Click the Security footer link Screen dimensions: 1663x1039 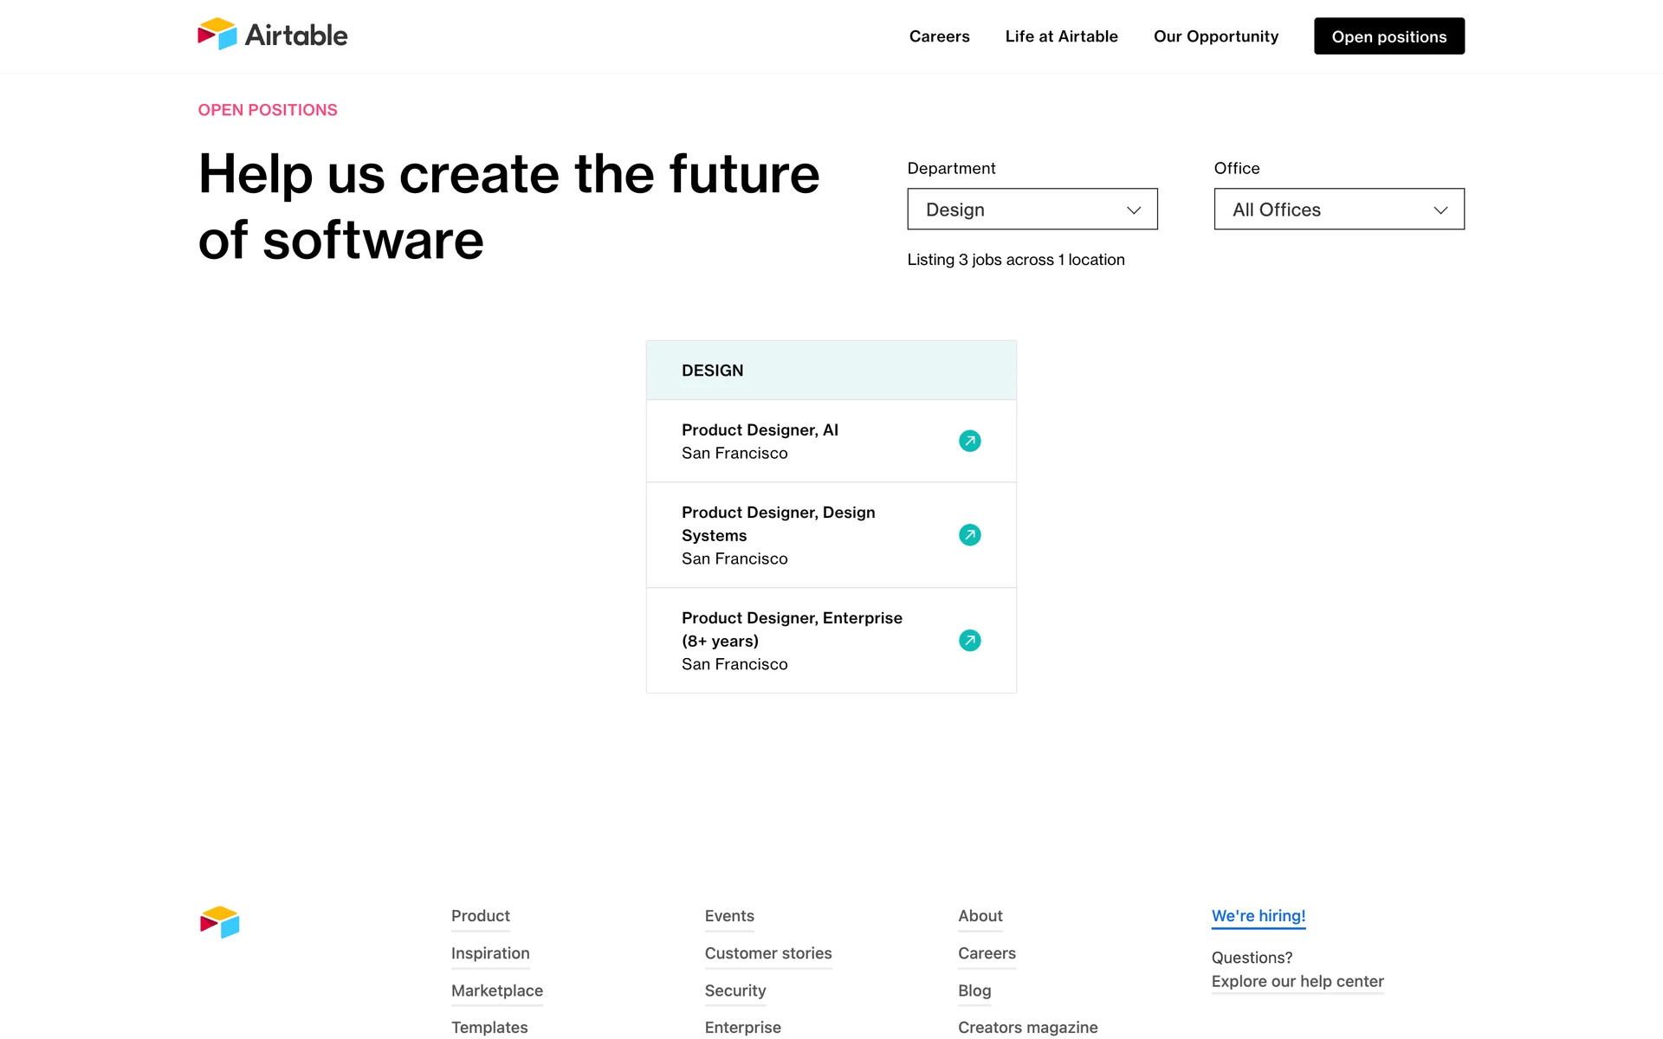point(734,991)
